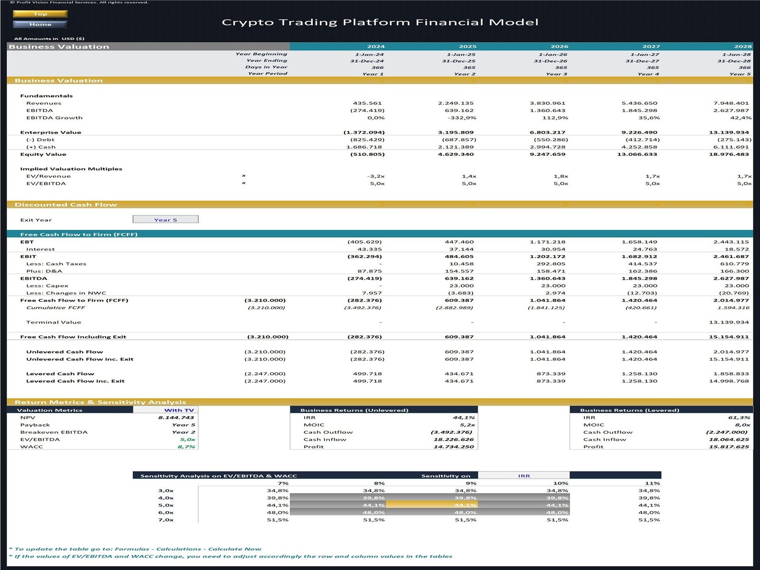This screenshot has width=760, height=570.
Task: Select the 2024 year column header
Action: (x=376, y=47)
